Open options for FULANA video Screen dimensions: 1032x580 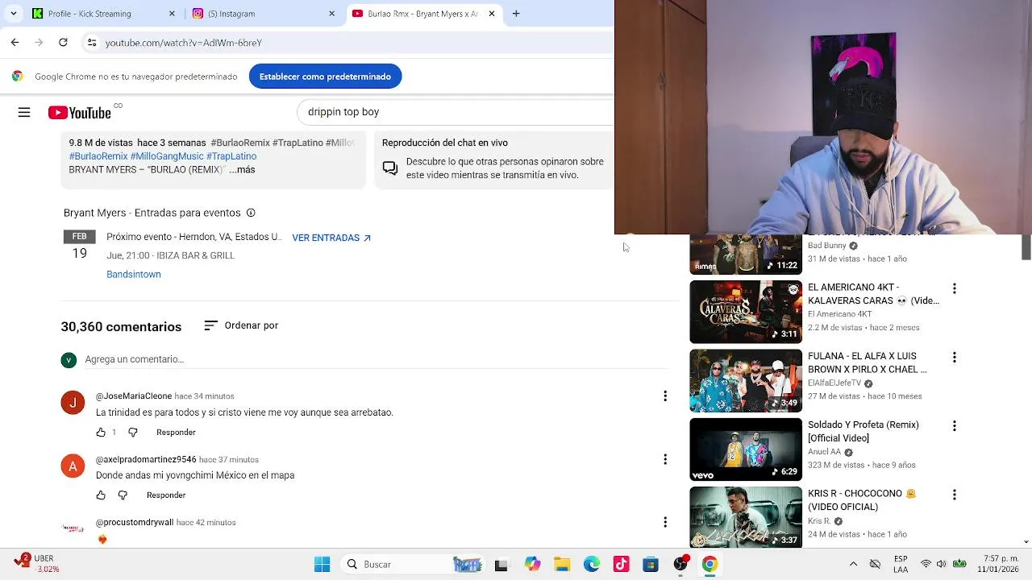[955, 357]
